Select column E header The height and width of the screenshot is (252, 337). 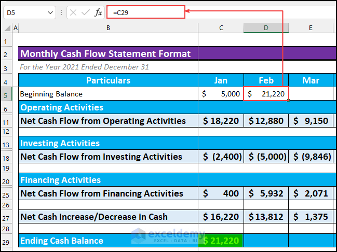point(311,28)
